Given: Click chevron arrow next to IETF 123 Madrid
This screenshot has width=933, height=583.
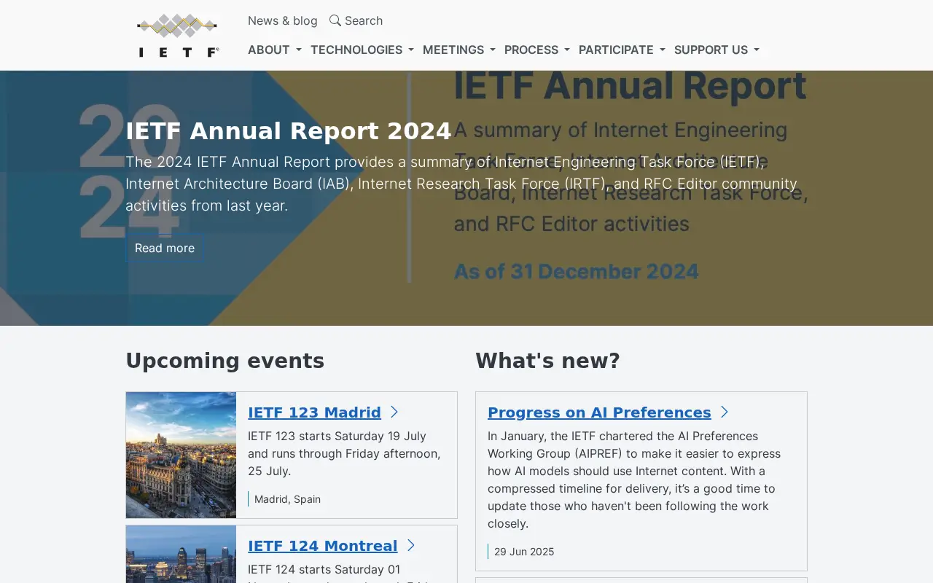Looking at the screenshot, I should (394, 412).
